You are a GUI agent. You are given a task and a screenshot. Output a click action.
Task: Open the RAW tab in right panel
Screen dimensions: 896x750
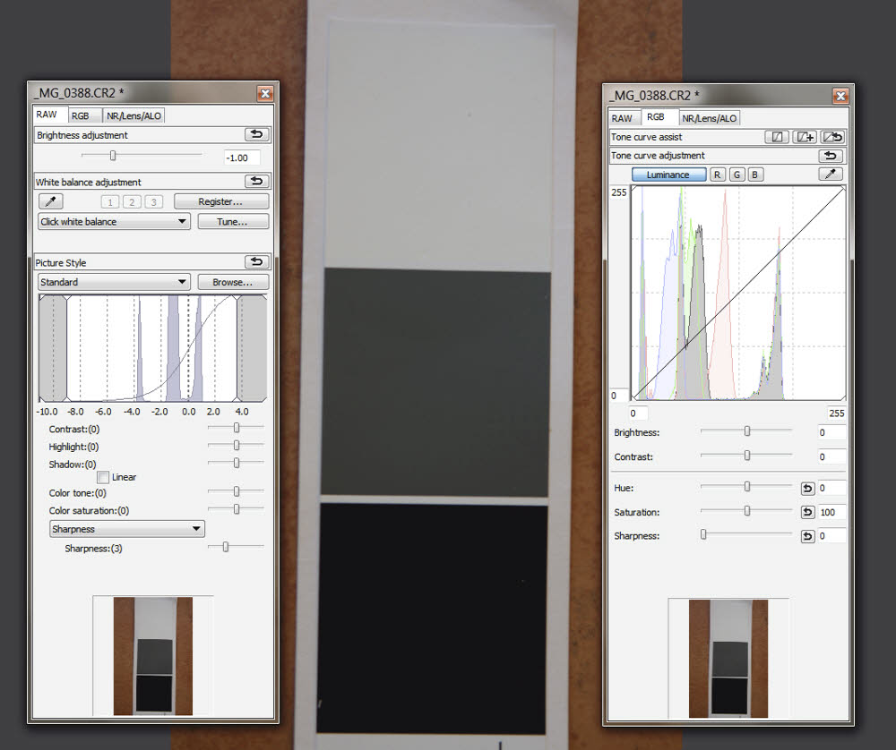click(x=622, y=118)
